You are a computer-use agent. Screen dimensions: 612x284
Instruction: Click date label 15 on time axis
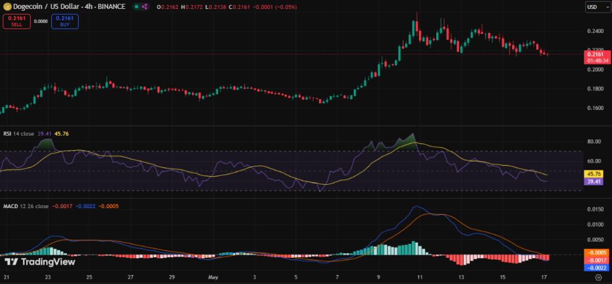tap(503, 277)
